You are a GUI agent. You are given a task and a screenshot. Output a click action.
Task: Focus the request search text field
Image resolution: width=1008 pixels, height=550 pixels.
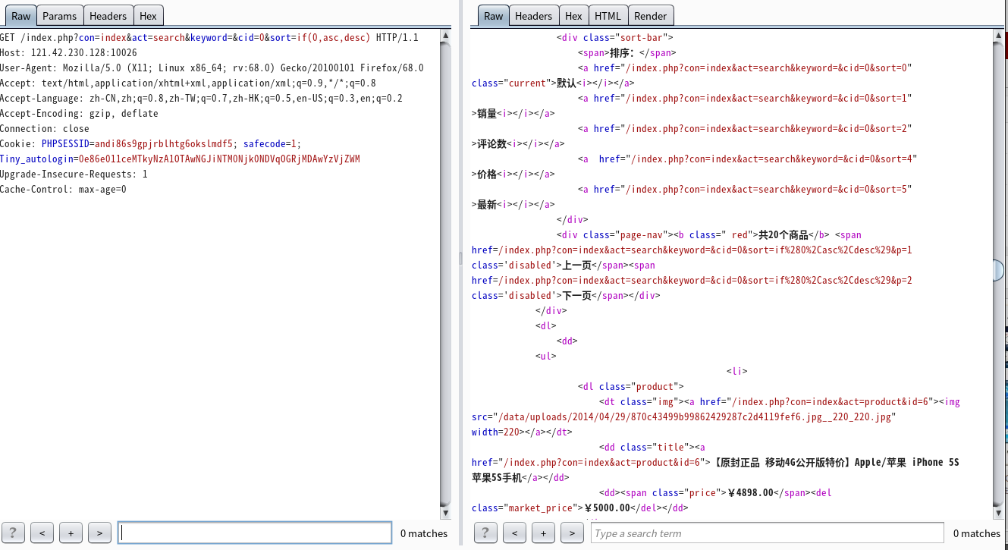pyautogui.click(x=255, y=533)
